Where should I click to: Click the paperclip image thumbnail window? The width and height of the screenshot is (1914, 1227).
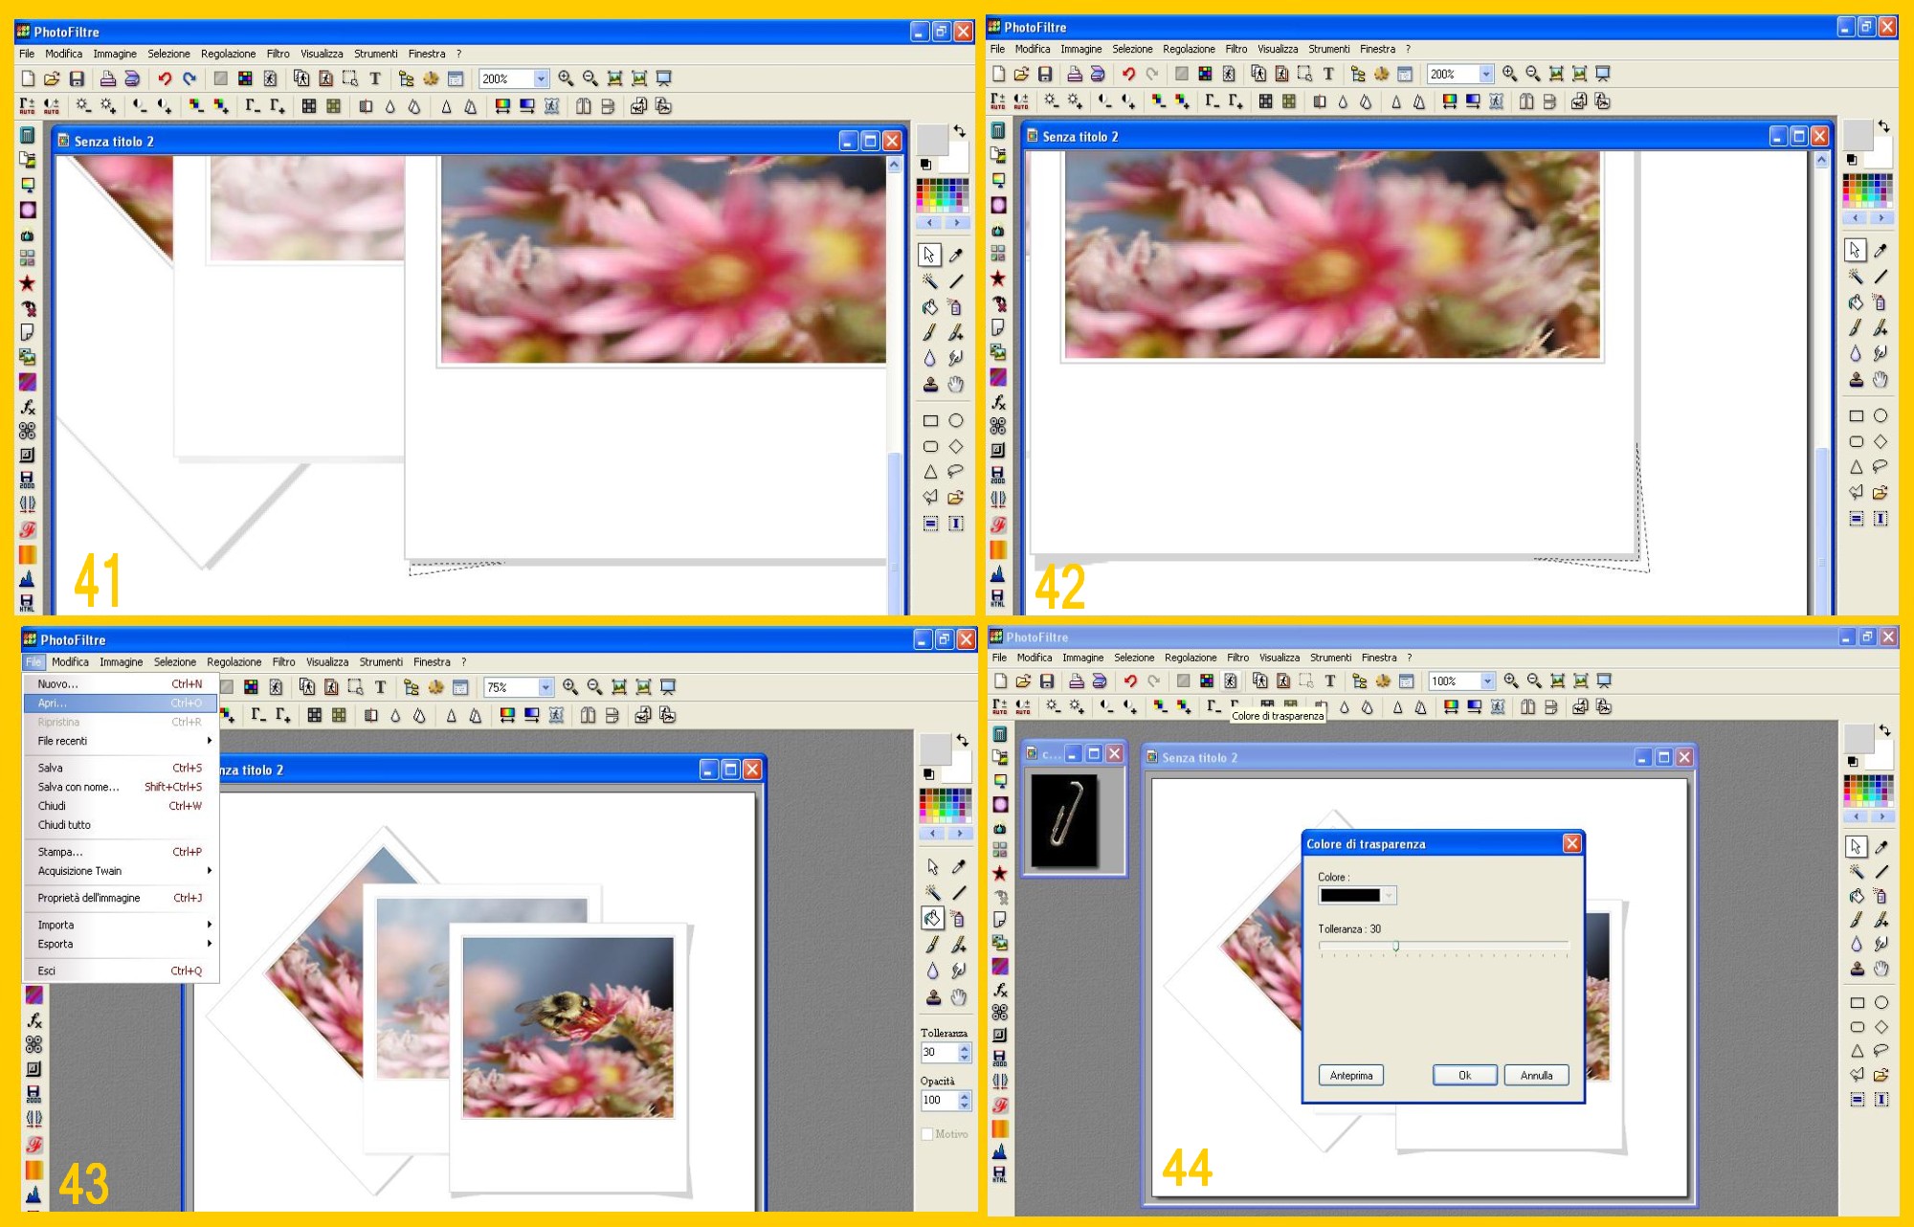[x=1064, y=820]
